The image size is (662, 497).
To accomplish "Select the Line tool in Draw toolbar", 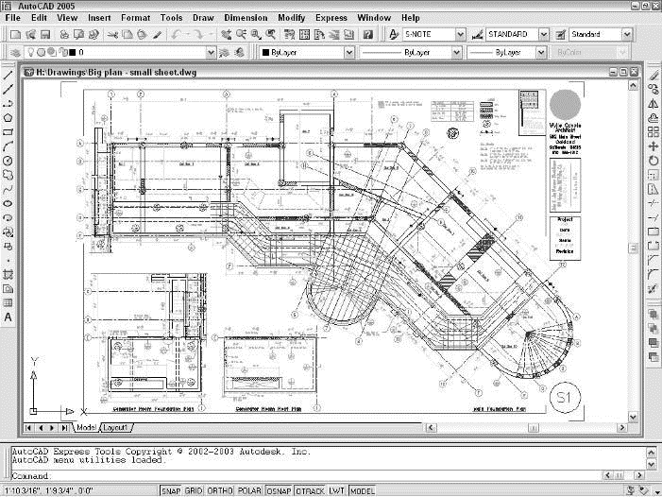I will (x=8, y=75).
